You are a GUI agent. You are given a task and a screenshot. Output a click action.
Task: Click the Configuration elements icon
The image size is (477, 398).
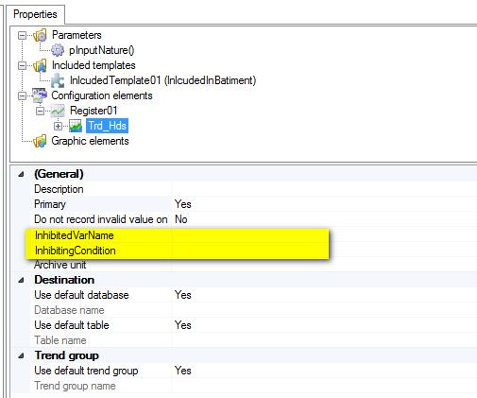tap(40, 95)
